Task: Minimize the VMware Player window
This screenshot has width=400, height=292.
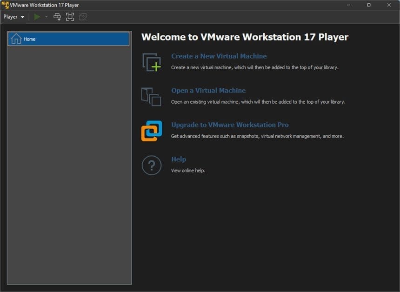Action: pos(349,5)
